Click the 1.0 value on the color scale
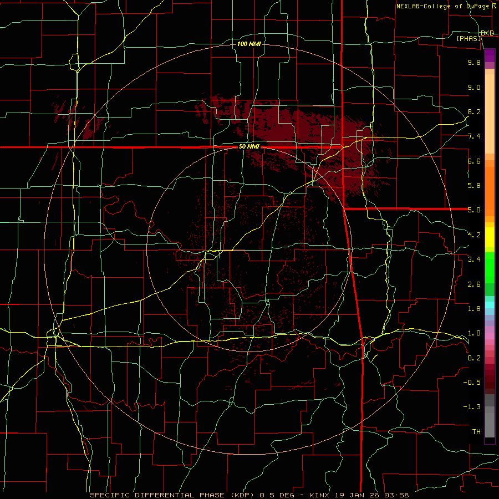499x499 pixels. coord(474,333)
